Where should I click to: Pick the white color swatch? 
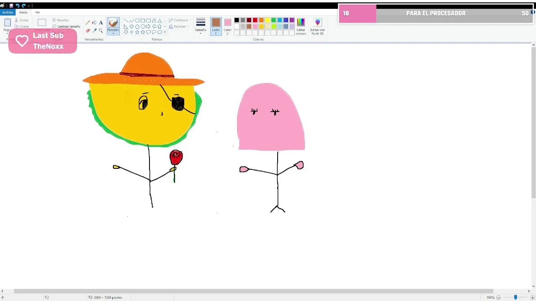coord(237,26)
